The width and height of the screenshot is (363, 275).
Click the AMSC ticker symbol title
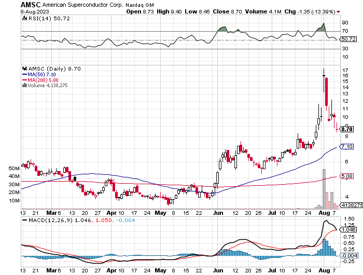click(x=31, y=4)
